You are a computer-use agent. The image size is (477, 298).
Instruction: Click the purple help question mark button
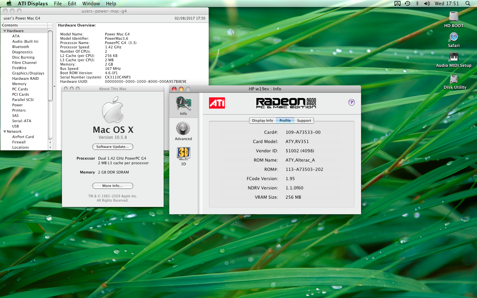point(351,102)
